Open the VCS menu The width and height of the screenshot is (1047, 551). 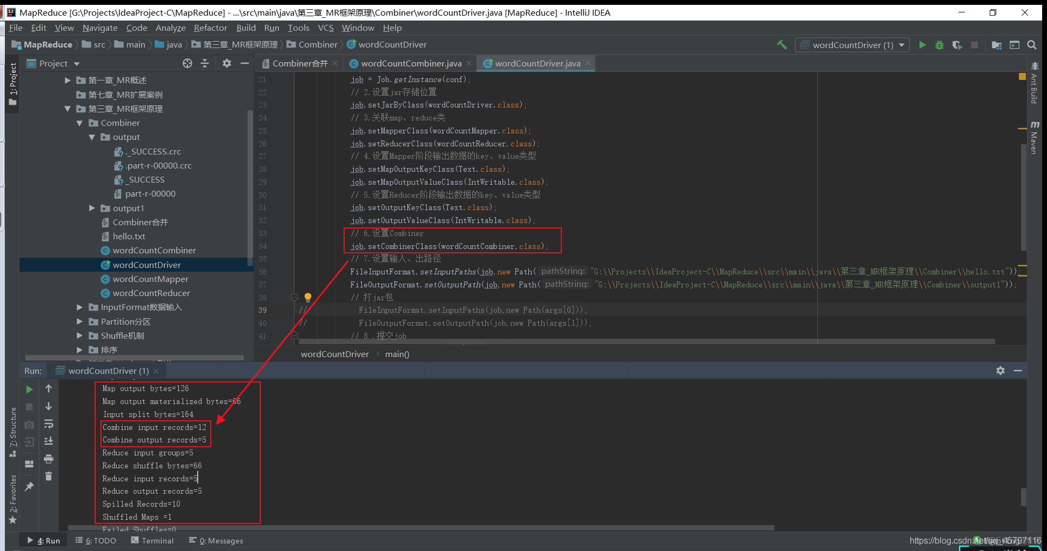click(326, 28)
